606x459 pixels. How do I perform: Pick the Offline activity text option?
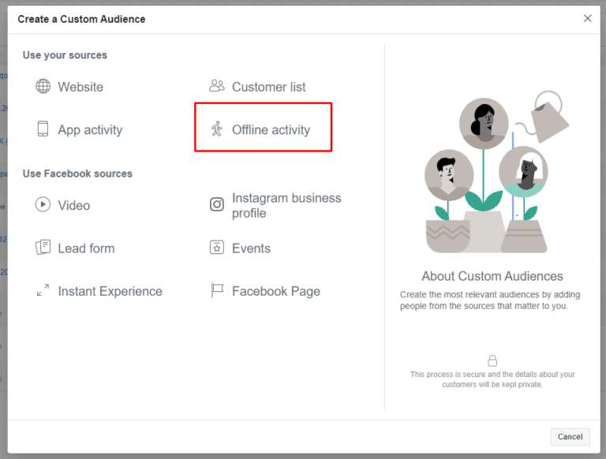coord(271,130)
